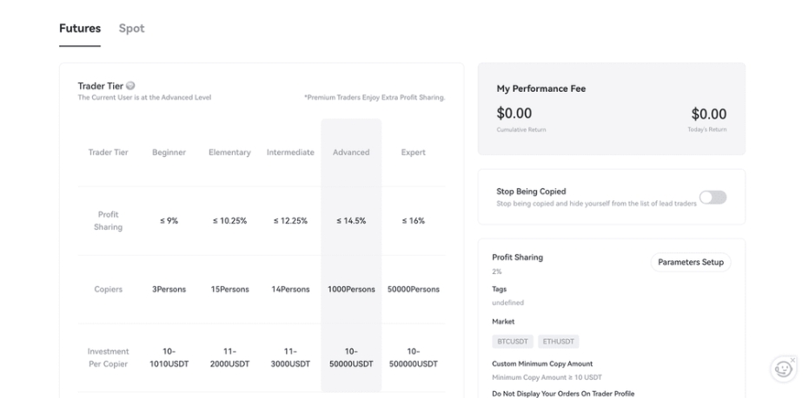Click the ≤ 14.5% profit sharing cell
Screen dimensions: 809x398
(x=351, y=221)
